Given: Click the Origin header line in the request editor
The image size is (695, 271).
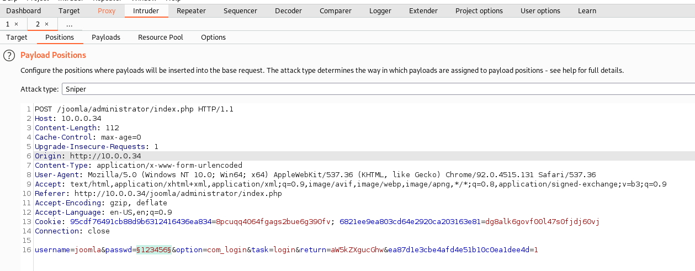Looking at the screenshot, I should (x=88, y=156).
